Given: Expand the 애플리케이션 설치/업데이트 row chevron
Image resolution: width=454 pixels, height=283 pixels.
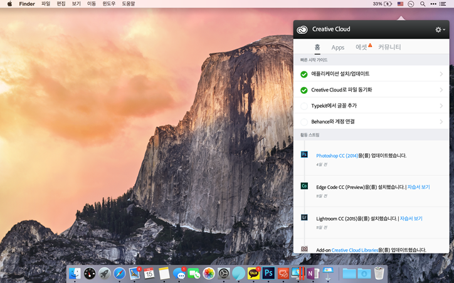Looking at the screenshot, I should pyautogui.click(x=441, y=74).
